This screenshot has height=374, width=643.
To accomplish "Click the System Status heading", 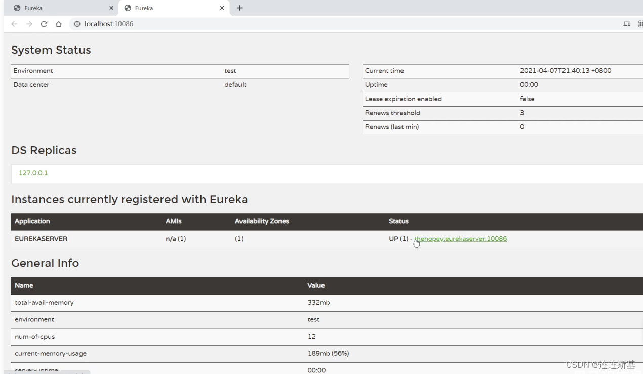I will [x=51, y=50].
